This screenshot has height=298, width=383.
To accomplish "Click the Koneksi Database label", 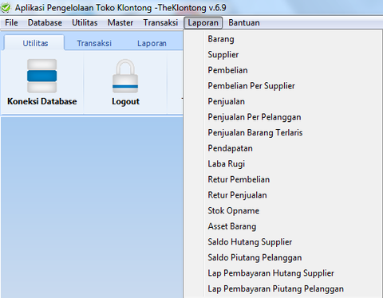I will pos(42,101).
